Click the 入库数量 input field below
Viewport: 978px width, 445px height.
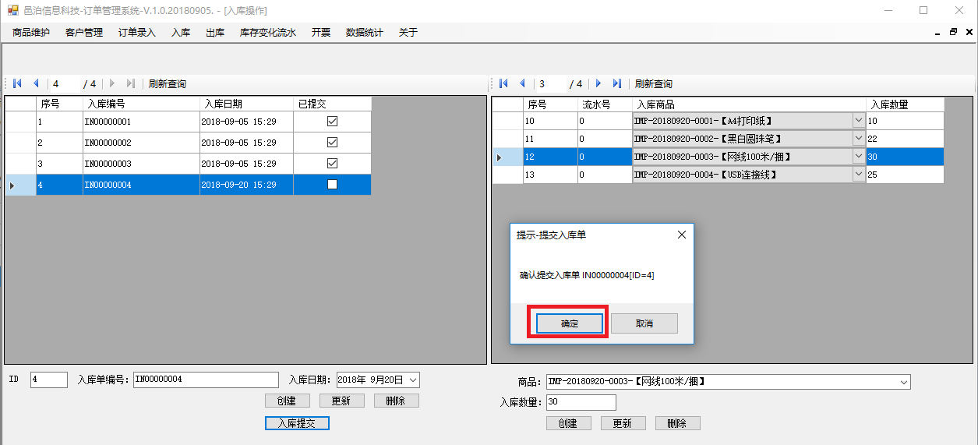pyautogui.click(x=581, y=402)
